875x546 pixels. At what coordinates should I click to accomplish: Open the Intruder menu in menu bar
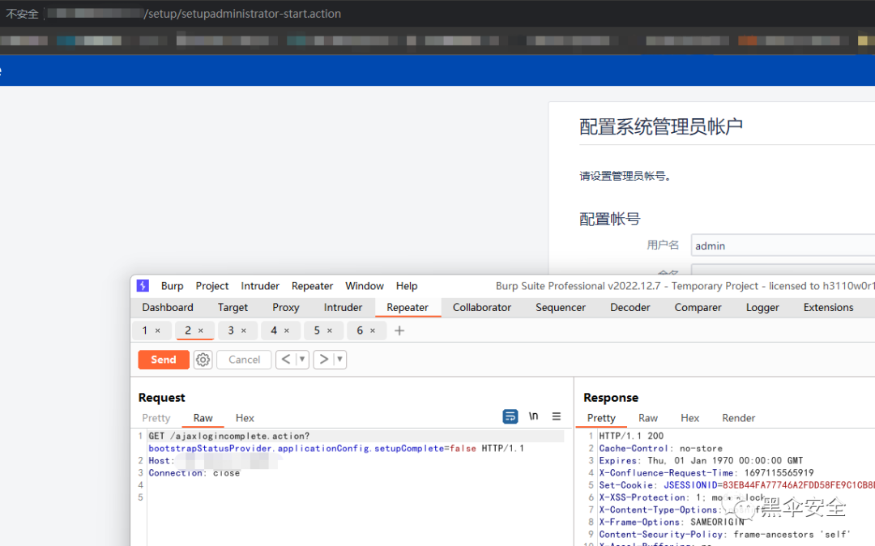click(x=260, y=286)
